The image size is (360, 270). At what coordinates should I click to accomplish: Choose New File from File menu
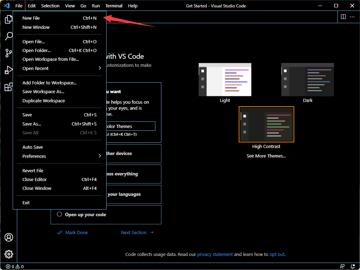click(x=31, y=18)
